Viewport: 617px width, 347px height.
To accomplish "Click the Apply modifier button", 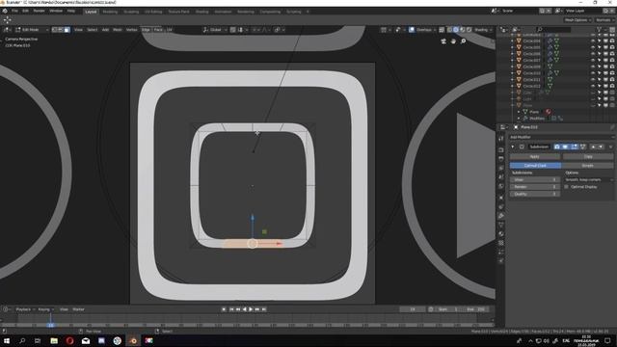I will coord(535,156).
